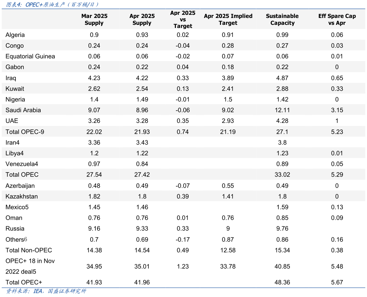
Task: Click the Apr 2025 Implied Target header
Action: 228,19
